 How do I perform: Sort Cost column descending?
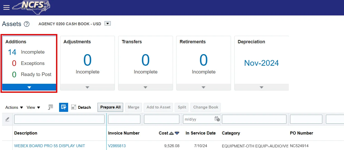point(177,133)
